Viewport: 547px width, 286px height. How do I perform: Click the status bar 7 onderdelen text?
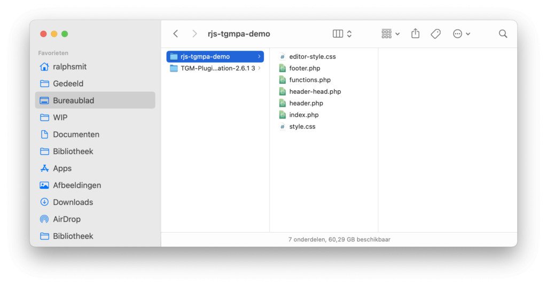339,240
